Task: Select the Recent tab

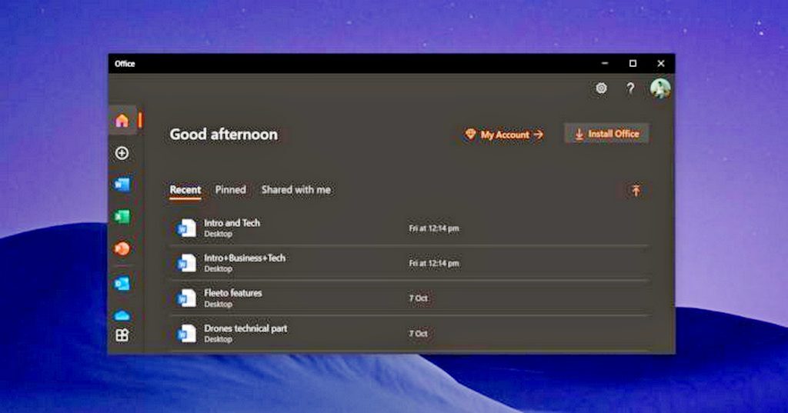Action: click(x=185, y=190)
